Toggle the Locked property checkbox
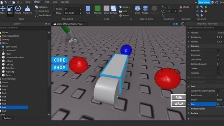Screen dimensions: 224x126 tap(218, 69)
